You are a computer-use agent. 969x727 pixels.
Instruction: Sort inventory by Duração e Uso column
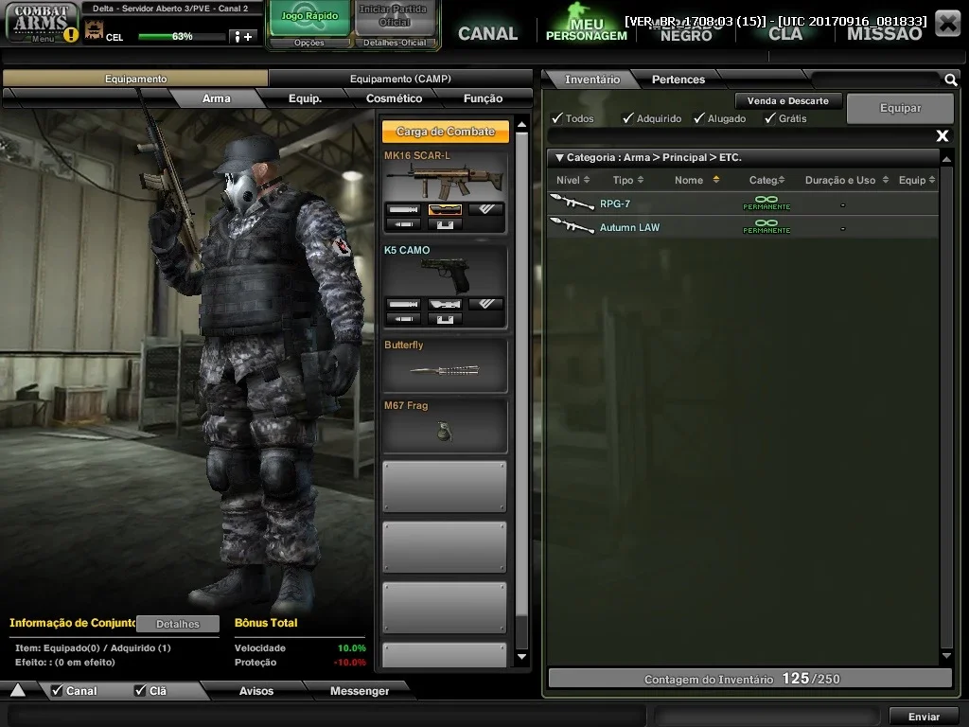pos(847,180)
